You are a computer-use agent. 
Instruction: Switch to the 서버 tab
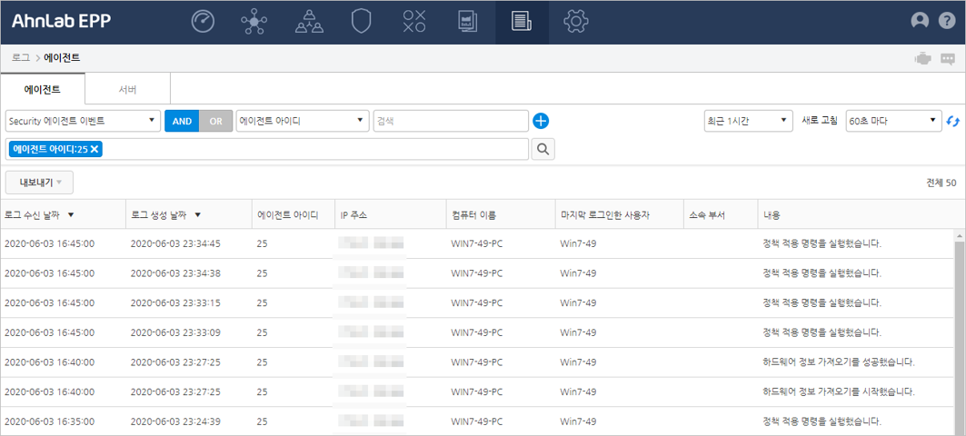pyautogui.click(x=128, y=90)
